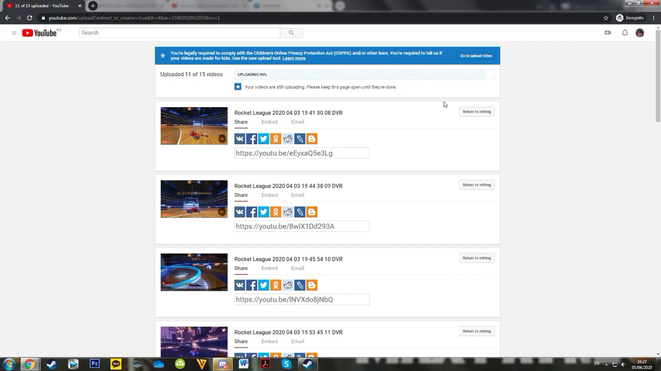Click the search magnifier button
Viewport: 661px width, 371px height.
291,32
